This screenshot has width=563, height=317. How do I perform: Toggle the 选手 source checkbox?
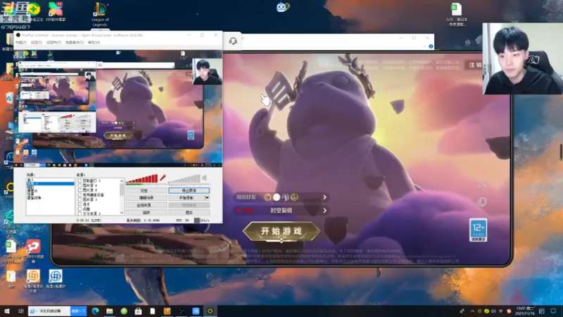[x=80, y=204]
